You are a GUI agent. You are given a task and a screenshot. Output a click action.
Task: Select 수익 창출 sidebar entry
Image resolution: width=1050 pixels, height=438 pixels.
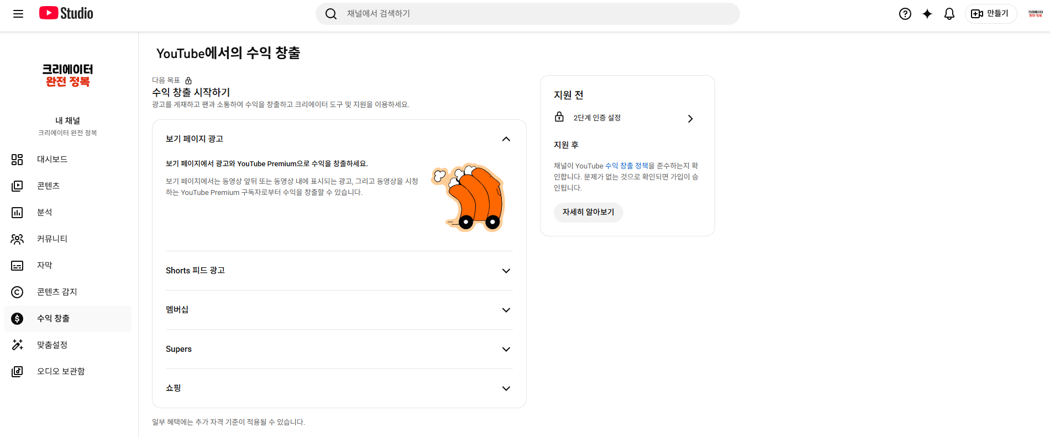click(x=67, y=319)
